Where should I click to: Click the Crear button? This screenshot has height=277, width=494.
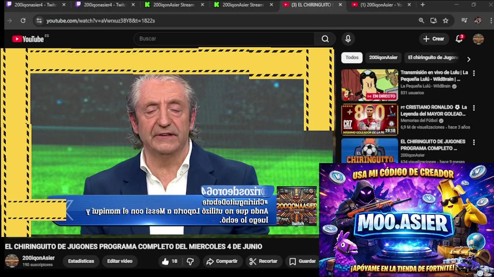(x=433, y=39)
